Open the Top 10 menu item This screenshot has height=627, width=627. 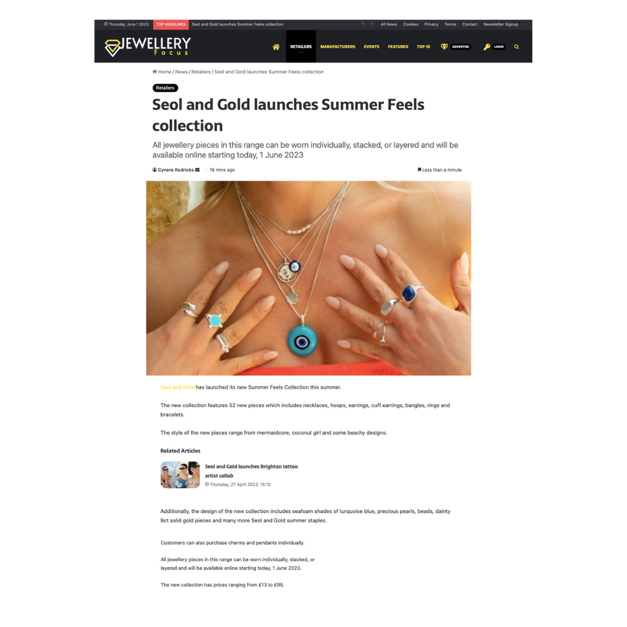point(424,47)
